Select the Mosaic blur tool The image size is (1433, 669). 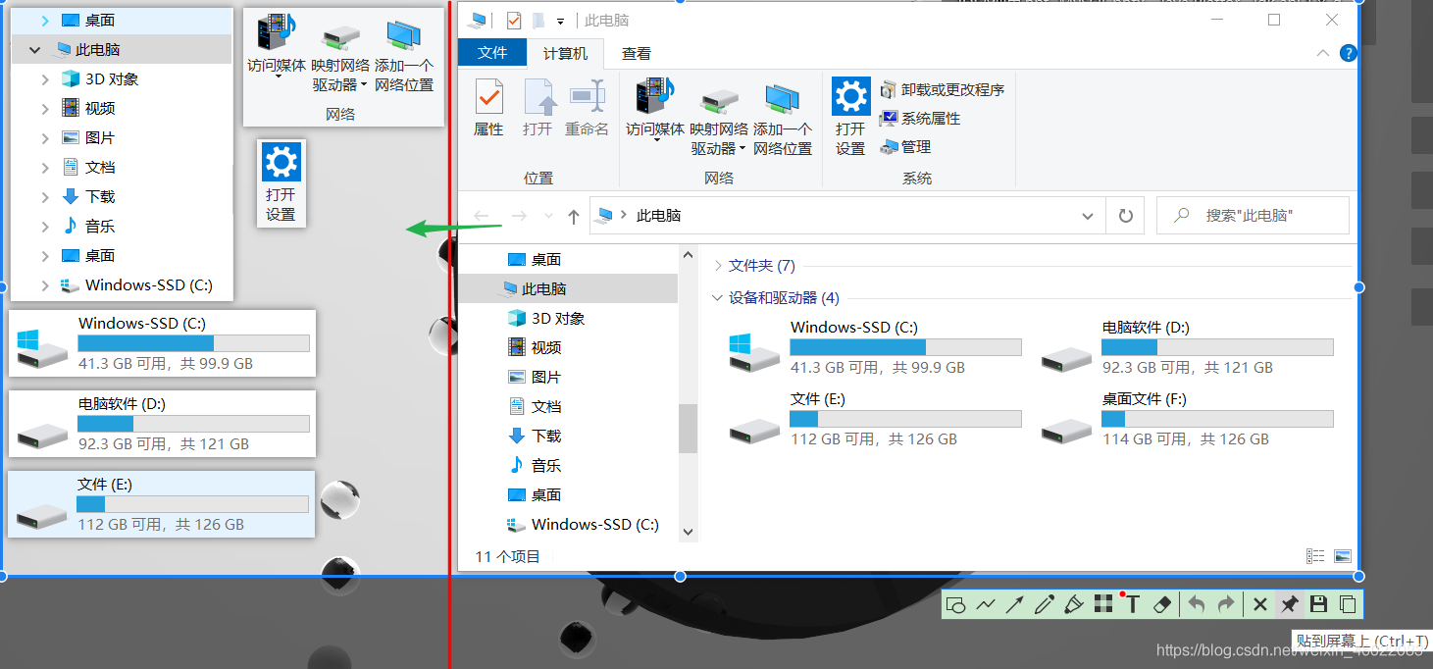pos(1102,604)
